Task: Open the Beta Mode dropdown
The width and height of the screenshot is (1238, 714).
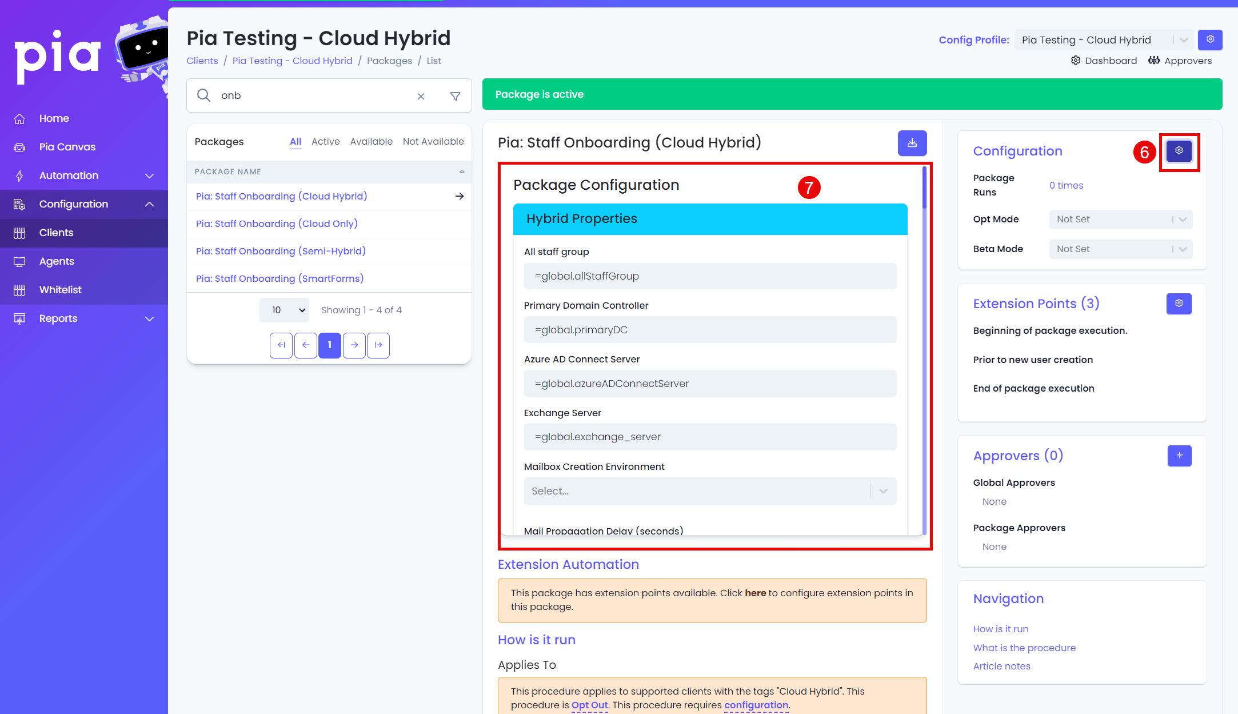Action: click(x=1121, y=249)
